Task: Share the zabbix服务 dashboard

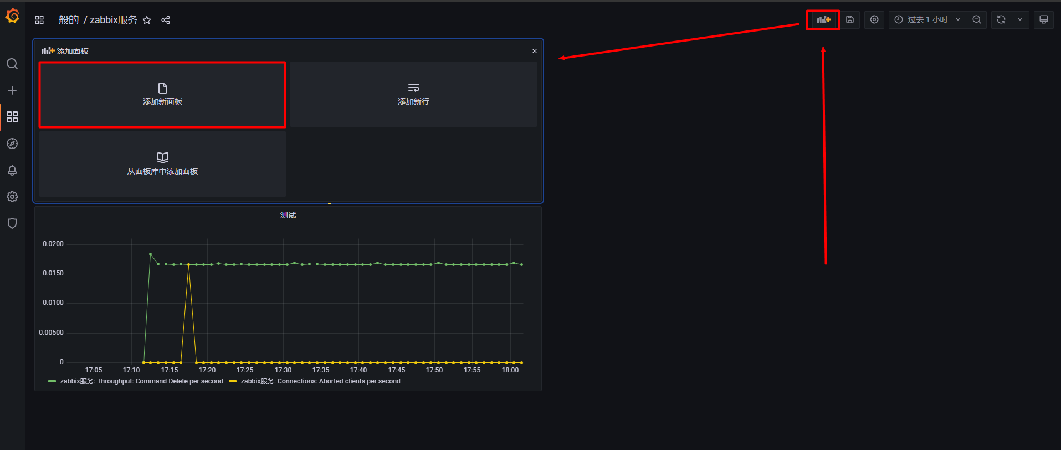Action: pos(166,20)
